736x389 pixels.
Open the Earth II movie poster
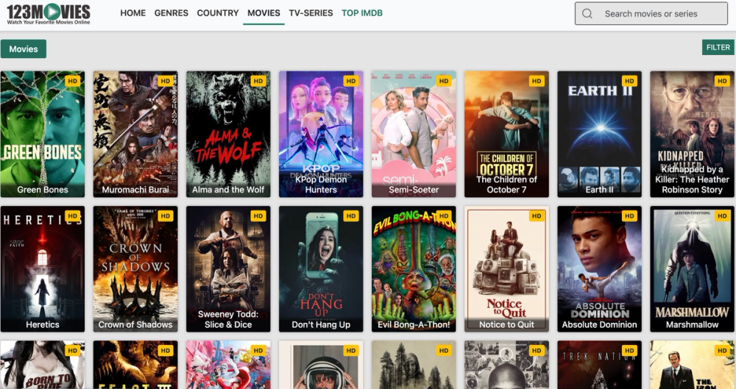point(599,134)
